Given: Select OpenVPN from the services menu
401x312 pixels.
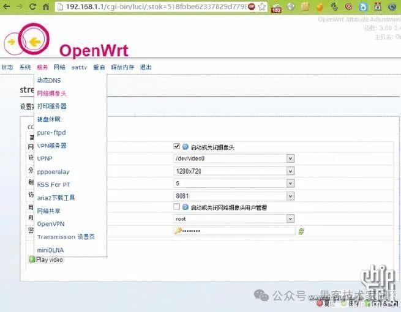Looking at the screenshot, I should point(51,224).
